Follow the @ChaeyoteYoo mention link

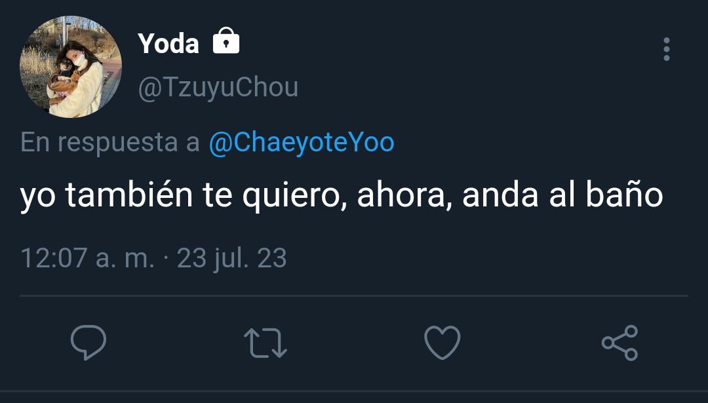tap(302, 142)
